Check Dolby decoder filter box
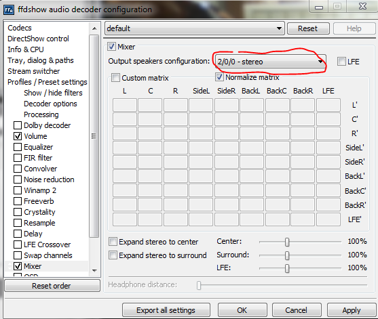The image size is (378, 319). coord(18,125)
